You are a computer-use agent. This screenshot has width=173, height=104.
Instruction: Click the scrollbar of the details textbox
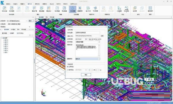99,50
